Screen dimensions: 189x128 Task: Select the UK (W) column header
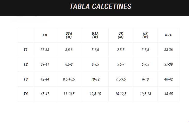click(x=145, y=35)
